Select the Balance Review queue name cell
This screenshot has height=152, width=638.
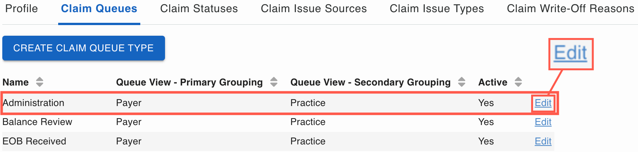coord(37,122)
